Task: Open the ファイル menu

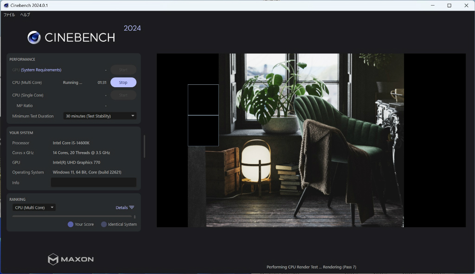Action: point(9,14)
